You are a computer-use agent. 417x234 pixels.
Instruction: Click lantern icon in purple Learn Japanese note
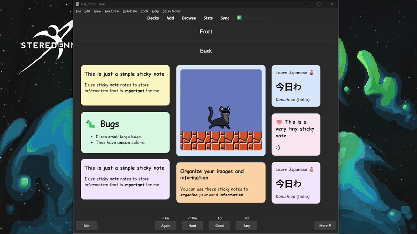[x=312, y=169]
